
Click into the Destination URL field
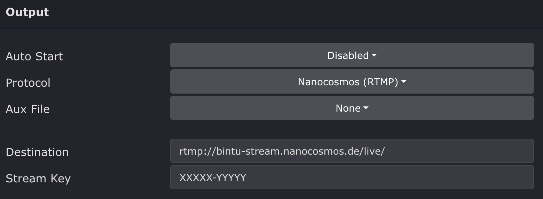point(352,151)
